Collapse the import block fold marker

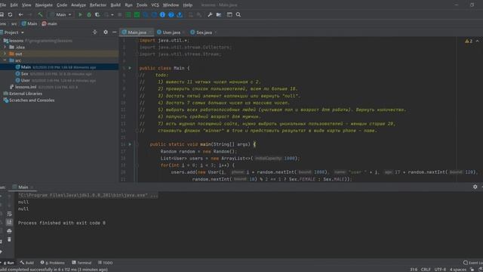(137, 40)
